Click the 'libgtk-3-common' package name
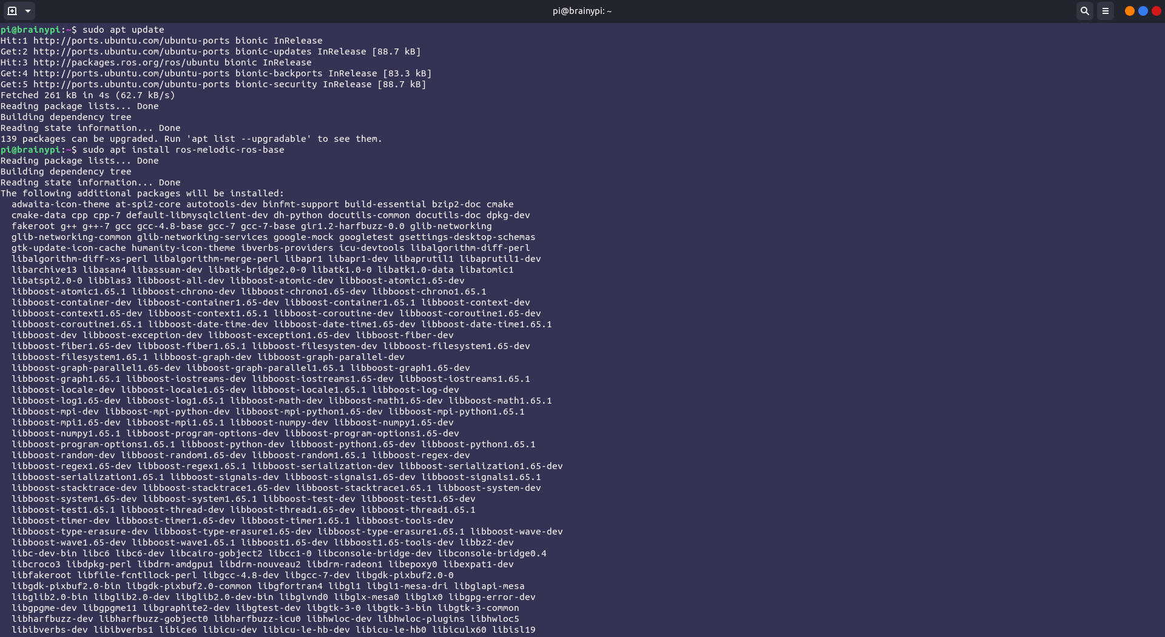Screen dimensions: 1165x637 pos(478,608)
